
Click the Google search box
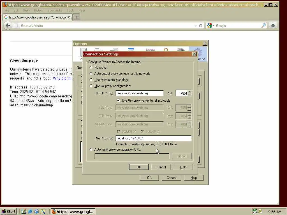click(x=238, y=26)
